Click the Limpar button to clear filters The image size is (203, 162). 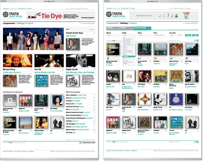pos(188,35)
